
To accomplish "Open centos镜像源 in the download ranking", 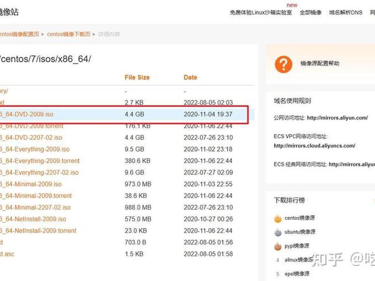I will [300, 218].
